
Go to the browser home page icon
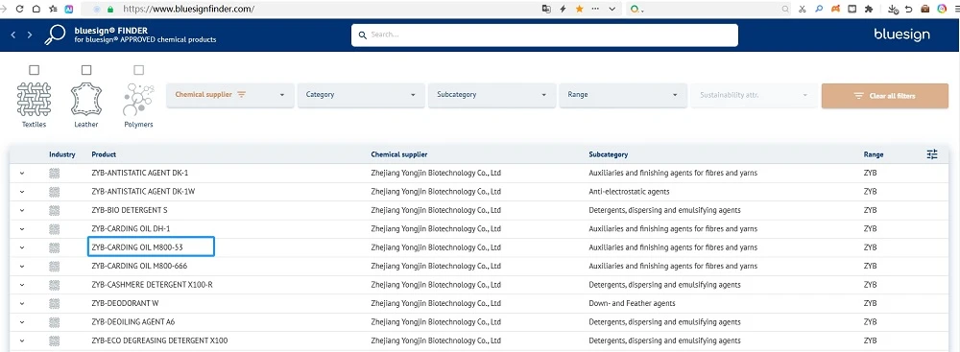tap(36, 10)
